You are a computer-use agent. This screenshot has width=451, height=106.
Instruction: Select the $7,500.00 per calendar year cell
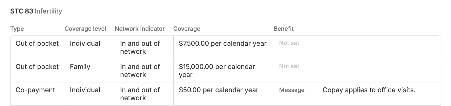pos(222,43)
